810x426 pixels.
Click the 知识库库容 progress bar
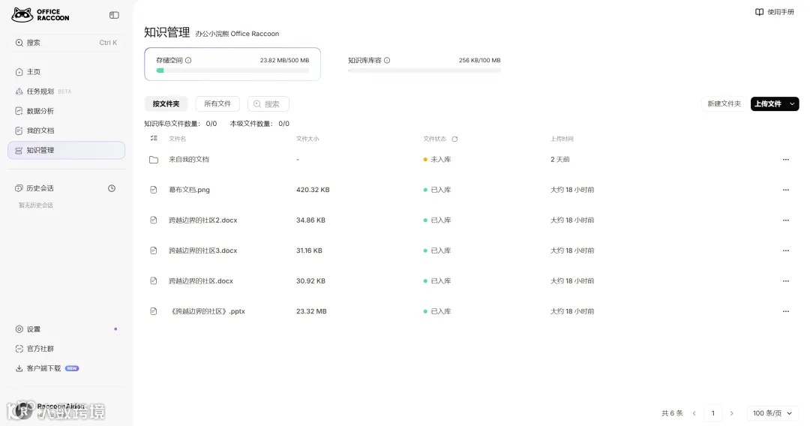424,70
